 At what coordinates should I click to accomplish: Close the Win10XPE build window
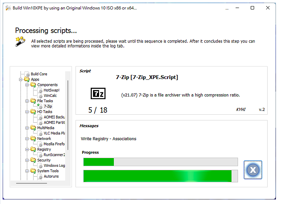[x=268, y=8]
